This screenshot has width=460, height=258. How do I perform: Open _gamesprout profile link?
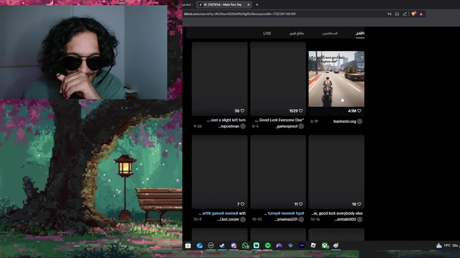(287, 126)
